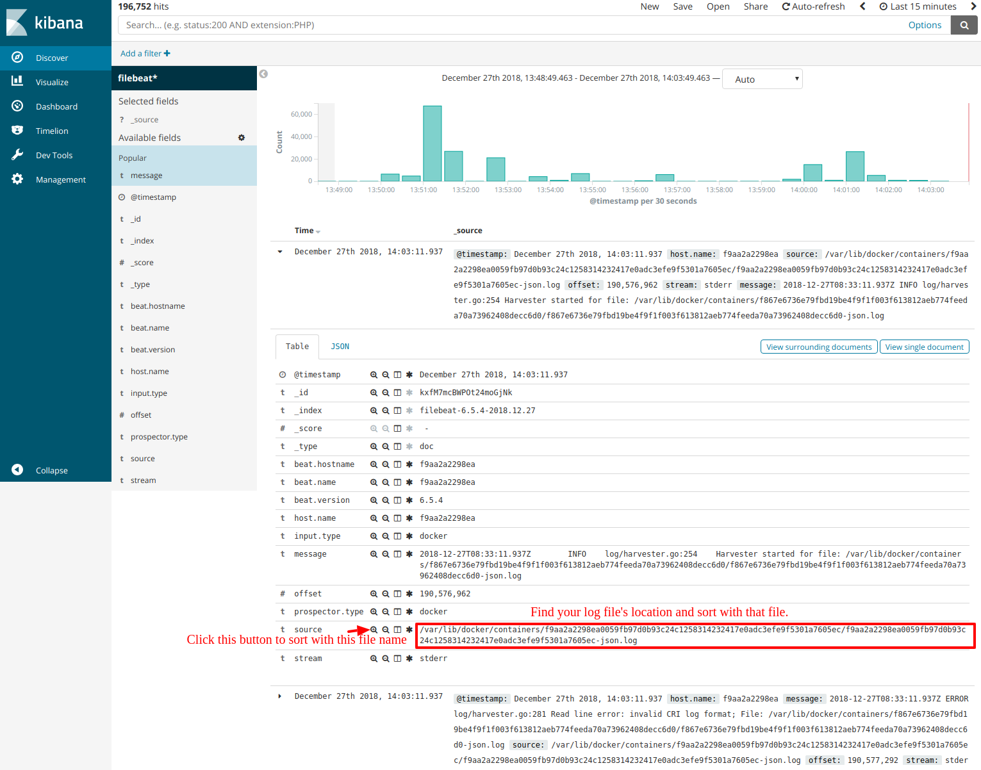The width and height of the screenshot is (981, 770).
Task: Click Save in top menu
Action: (683, 6)
